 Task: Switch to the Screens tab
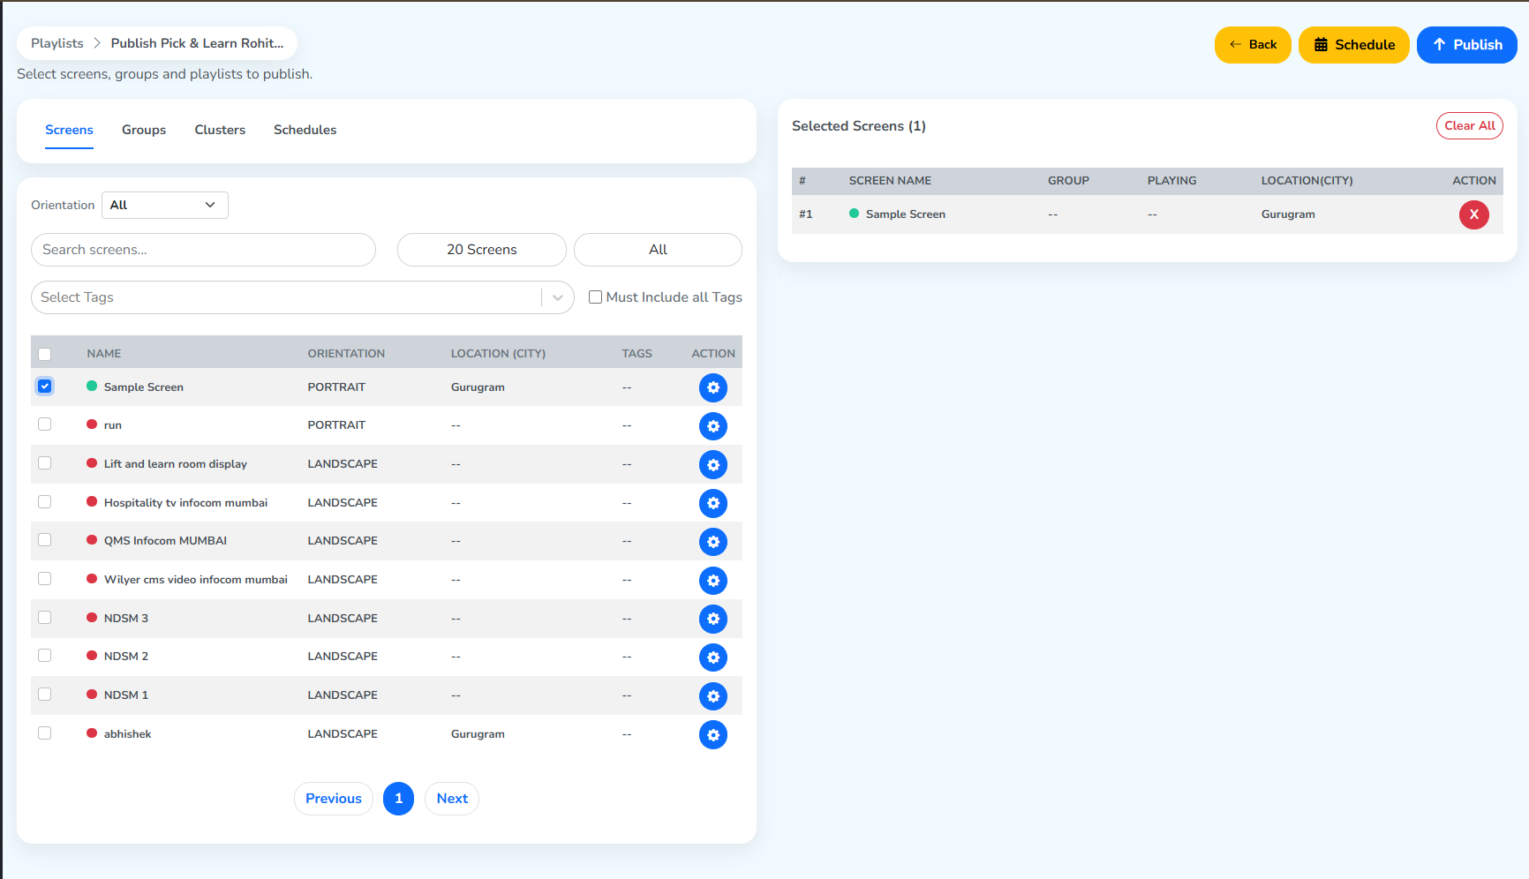tap(69, 130)
